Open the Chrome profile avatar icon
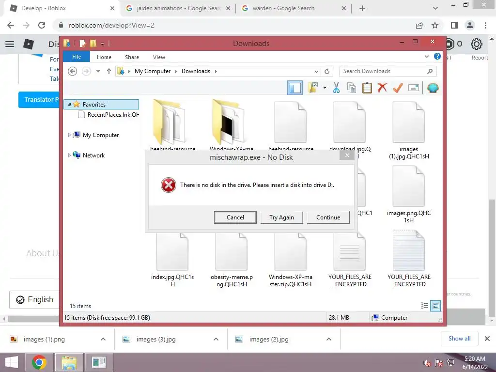 tap(470, 25)
